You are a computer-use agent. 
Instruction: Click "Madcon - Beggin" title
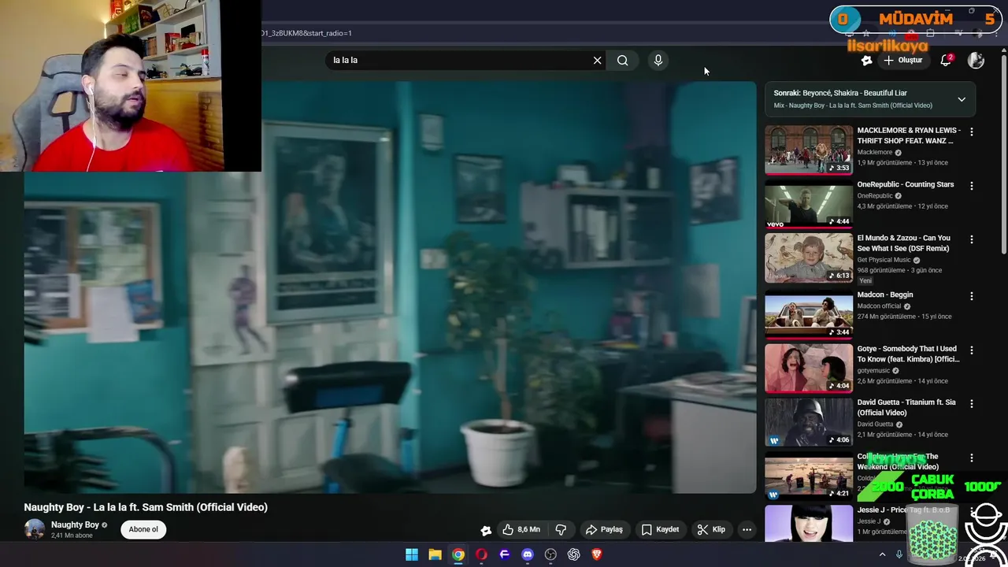[x=885, y=295]
